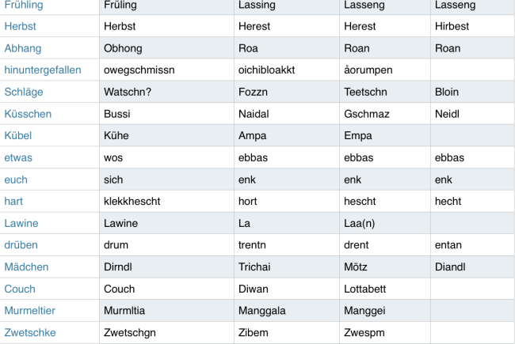This screenshot has width=515, height=344.
Task: Select the Kübel link
Action: pyautogui.click(x=18, y=135)
